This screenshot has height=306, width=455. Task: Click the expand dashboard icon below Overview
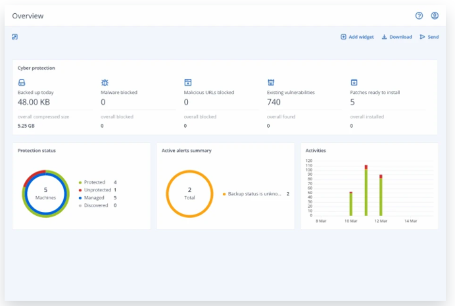point(15,37)
